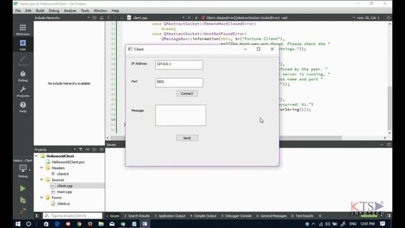Collapse the Forms folder
Viewport: 405px width, 228px height.
pyautogui.click(x=42, y=198)
